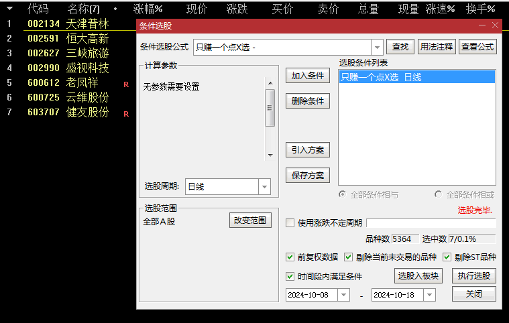Click the 引入方案 button
The image size is (509, 323).
(308, 150)
